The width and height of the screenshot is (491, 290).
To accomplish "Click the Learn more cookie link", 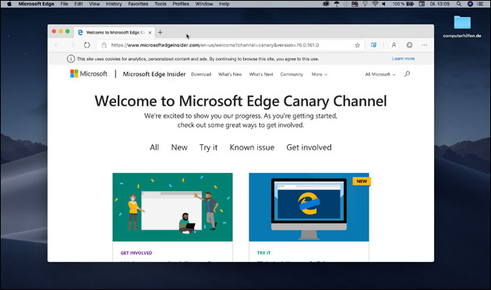I will (x=404, y=58).
